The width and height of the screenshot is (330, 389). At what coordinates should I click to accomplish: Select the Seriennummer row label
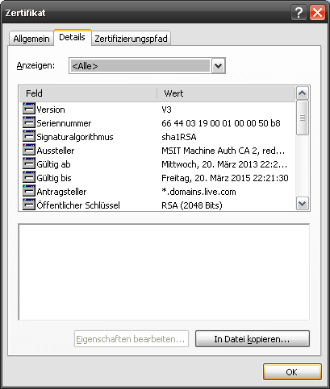tap(64, 123)
